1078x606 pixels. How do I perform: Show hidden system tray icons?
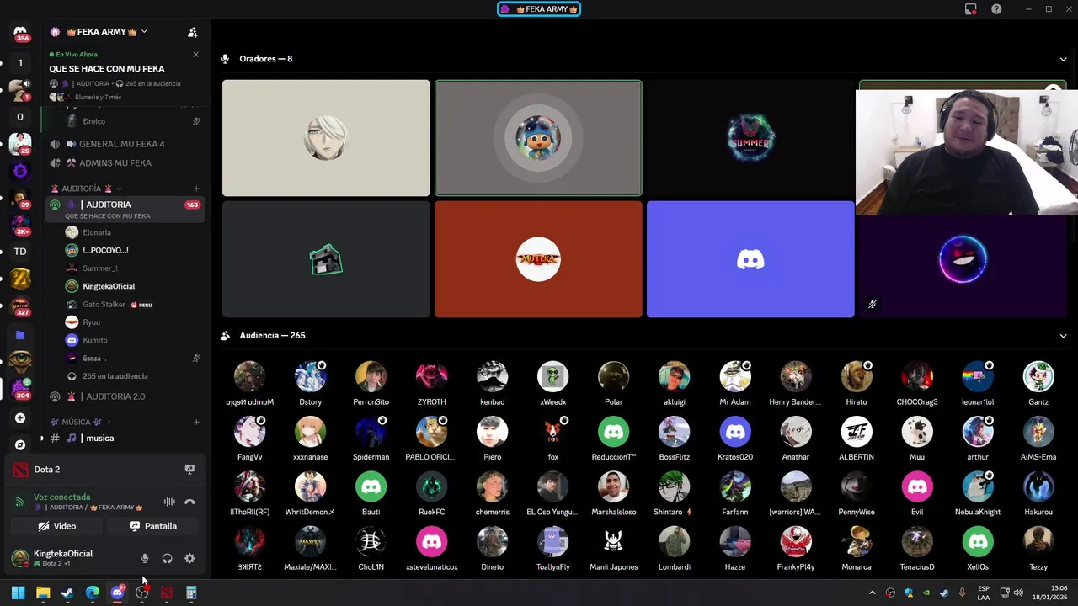point(872,593)
